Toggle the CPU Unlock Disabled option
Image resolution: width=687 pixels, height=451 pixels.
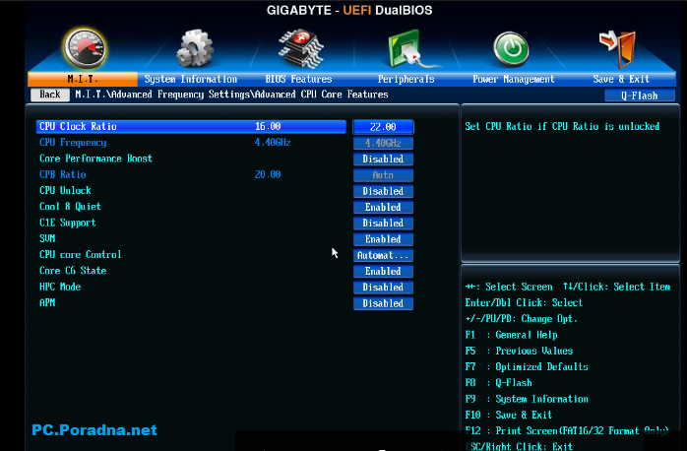tap(384, 191)
